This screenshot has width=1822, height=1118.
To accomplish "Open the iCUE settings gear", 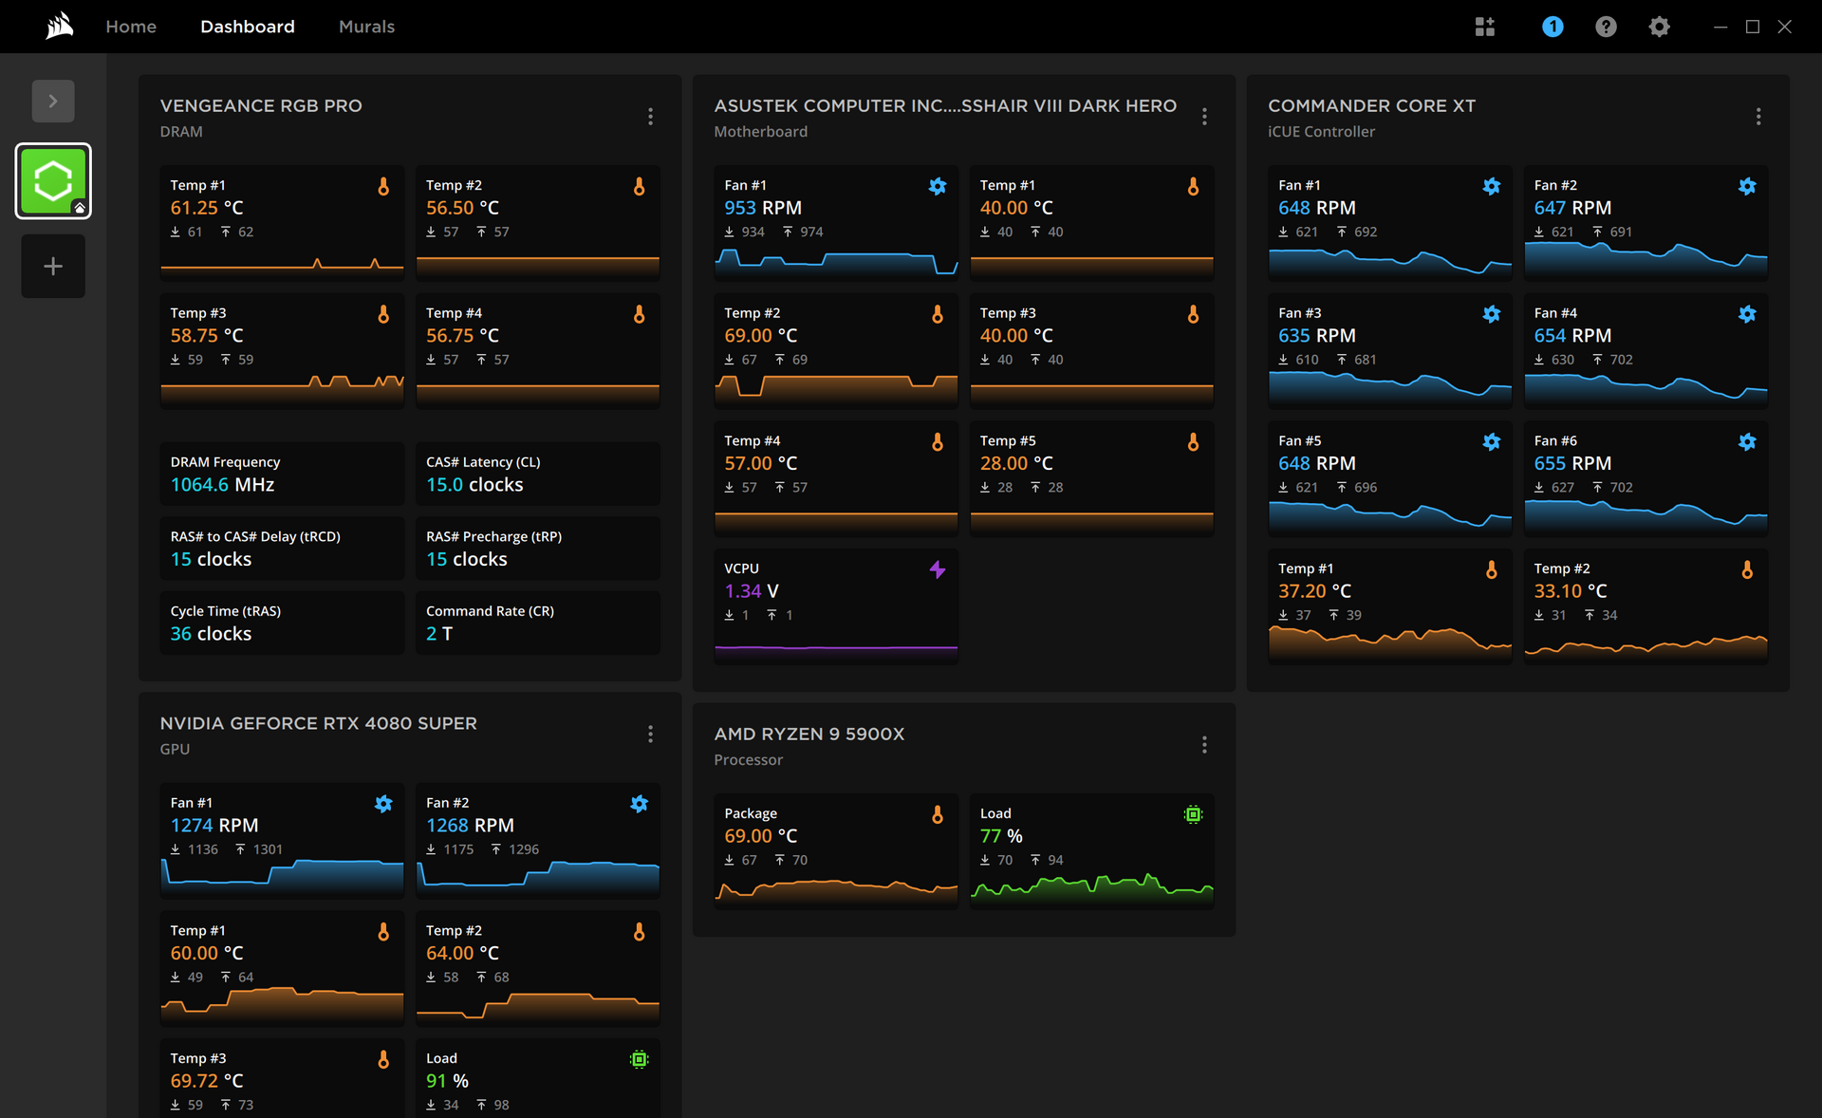I will pos(1659,27).
